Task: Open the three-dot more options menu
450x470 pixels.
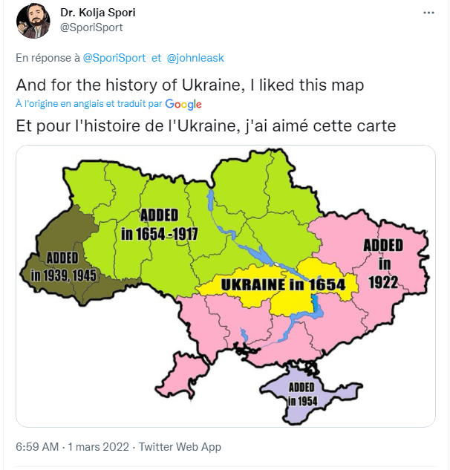Action: click(428, 13)
